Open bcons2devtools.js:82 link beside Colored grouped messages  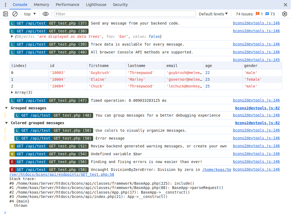257,123
